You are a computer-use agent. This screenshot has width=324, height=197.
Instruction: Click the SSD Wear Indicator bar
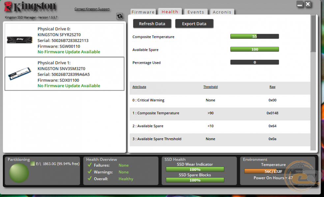(195, 169)
